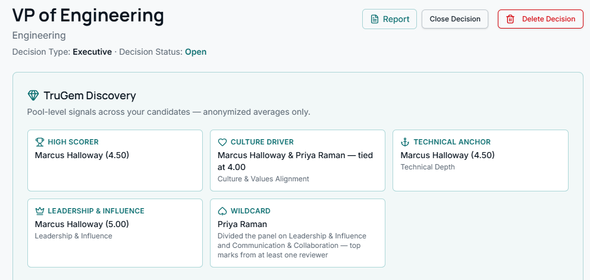Select the VP of Engineering title
This screenshot has height=280, width=590.
[x=88, y=16]
